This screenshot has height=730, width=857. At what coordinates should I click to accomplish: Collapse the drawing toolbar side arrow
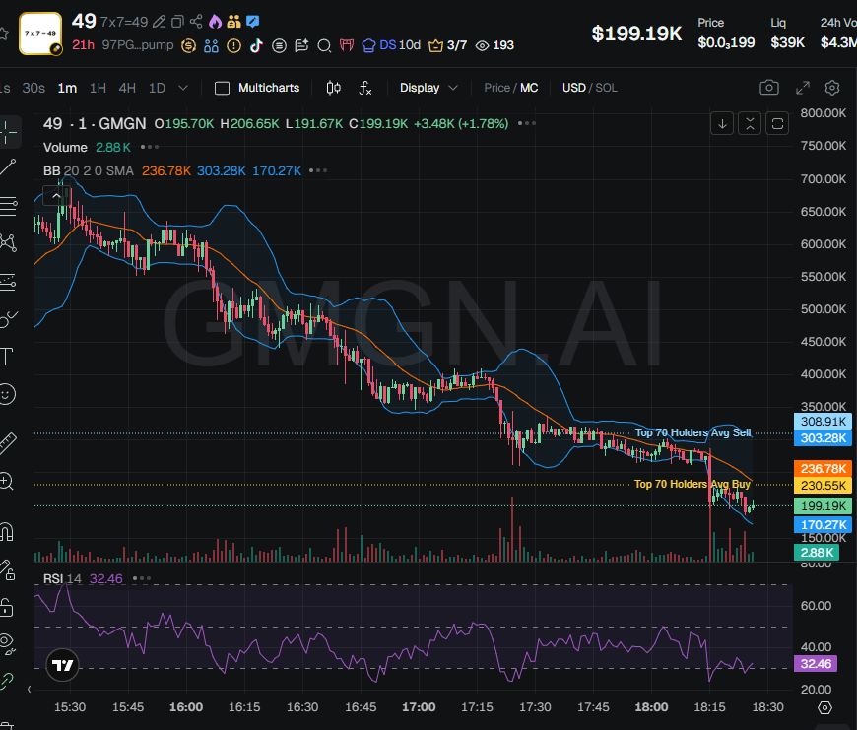29,689
